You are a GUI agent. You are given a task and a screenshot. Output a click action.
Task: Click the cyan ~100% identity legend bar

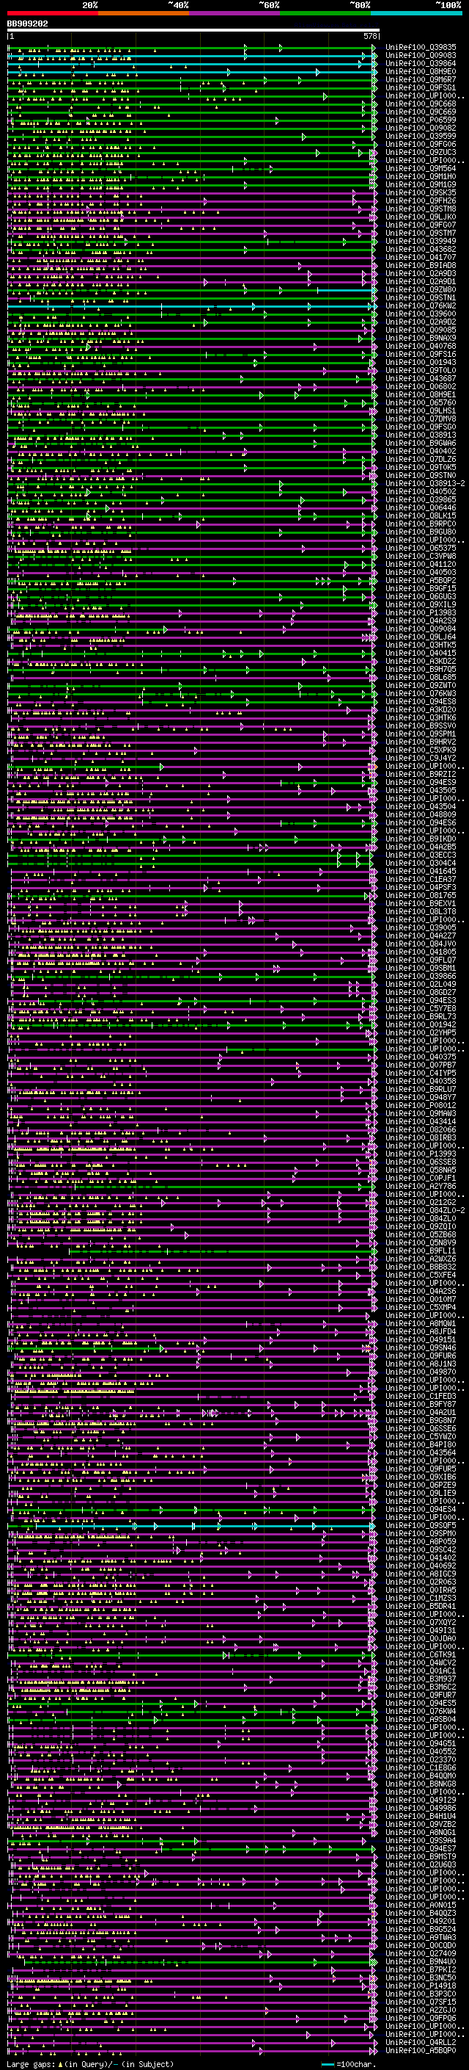click(x=416, y=13)
